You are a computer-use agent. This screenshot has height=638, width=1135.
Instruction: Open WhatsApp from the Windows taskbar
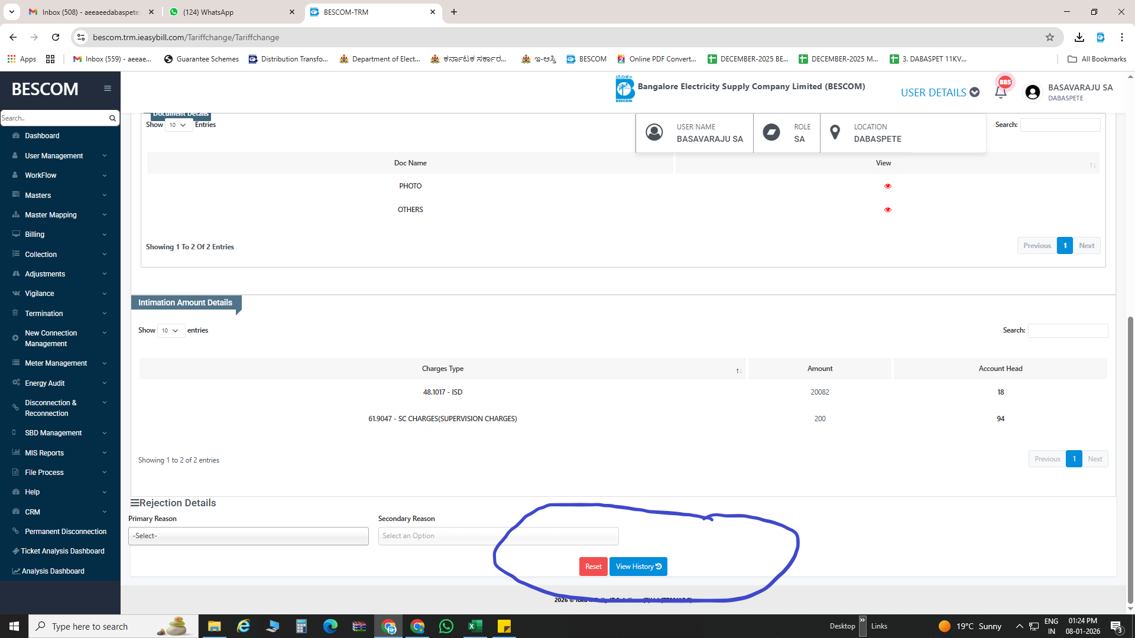[446, 626]
